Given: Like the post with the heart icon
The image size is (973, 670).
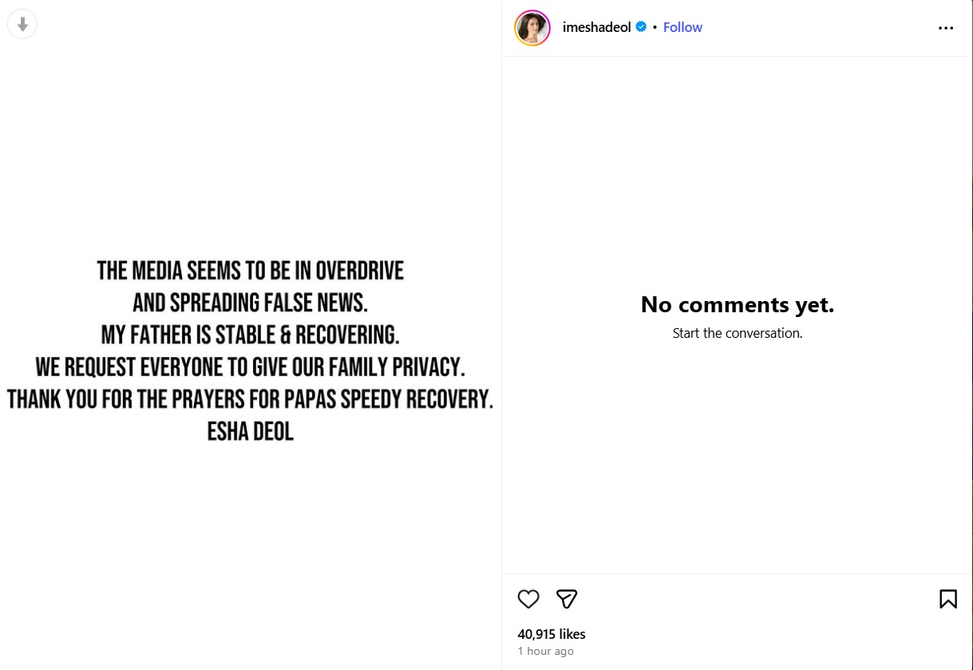Looking at the screenshot, I should click(528, 599).
